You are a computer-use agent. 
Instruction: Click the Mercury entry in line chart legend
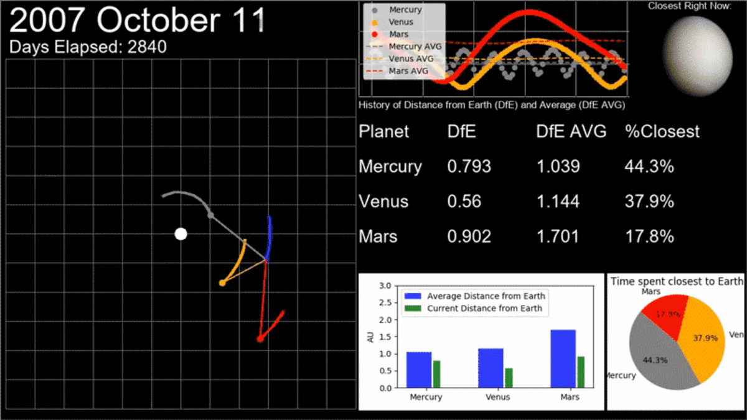pyautogui.click(x=405, y=10)
